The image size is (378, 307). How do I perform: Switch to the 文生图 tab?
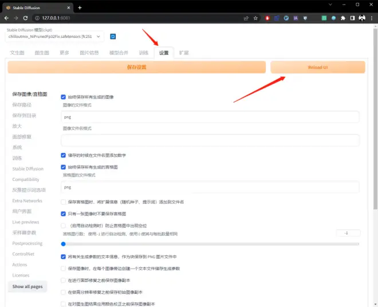pos(17,53)
